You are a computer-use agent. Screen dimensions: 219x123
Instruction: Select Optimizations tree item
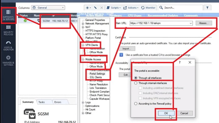point(92,106)
